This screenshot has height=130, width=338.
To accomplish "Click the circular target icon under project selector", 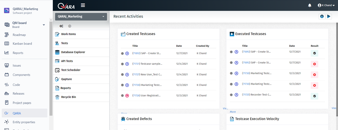I will 70,26.
